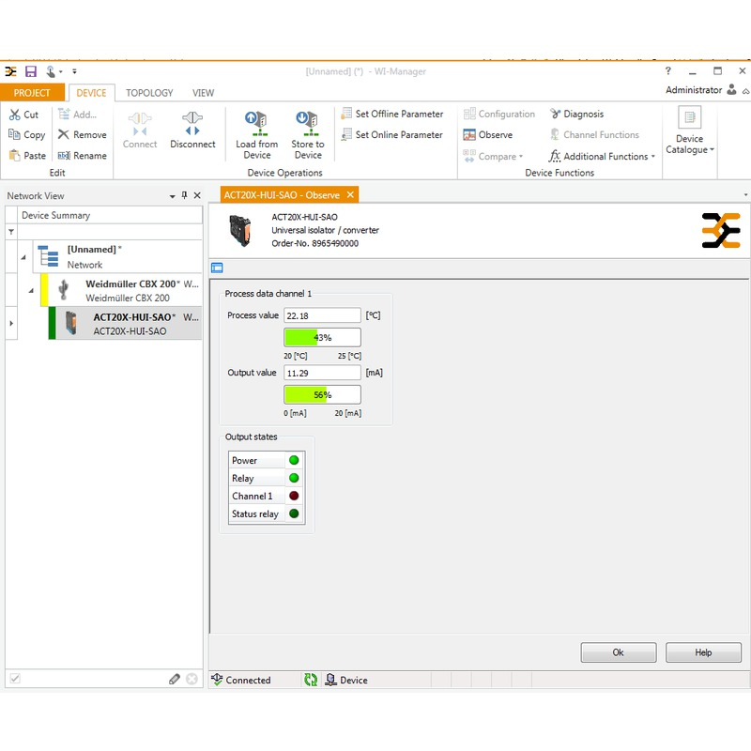Select the Weidmüller CBX 200 tree item
751x751 pixels.
pyautogui.click(x=122, y=290)
